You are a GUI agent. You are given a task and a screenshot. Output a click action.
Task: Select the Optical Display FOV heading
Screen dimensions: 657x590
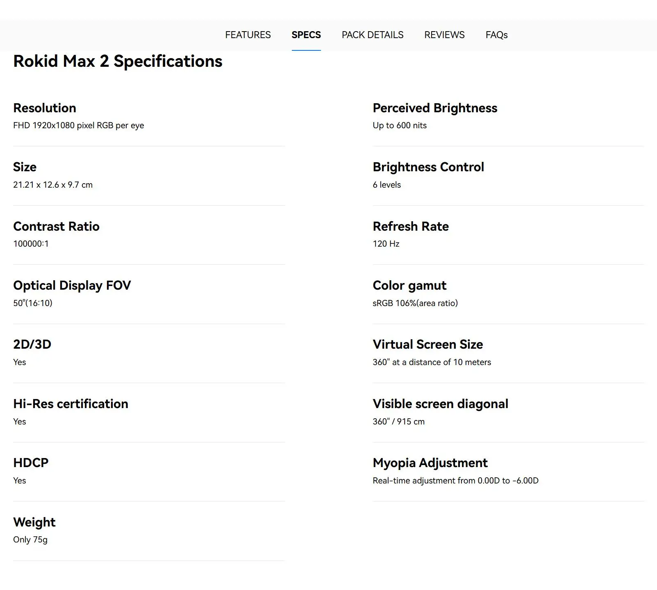tap(72, 286)
